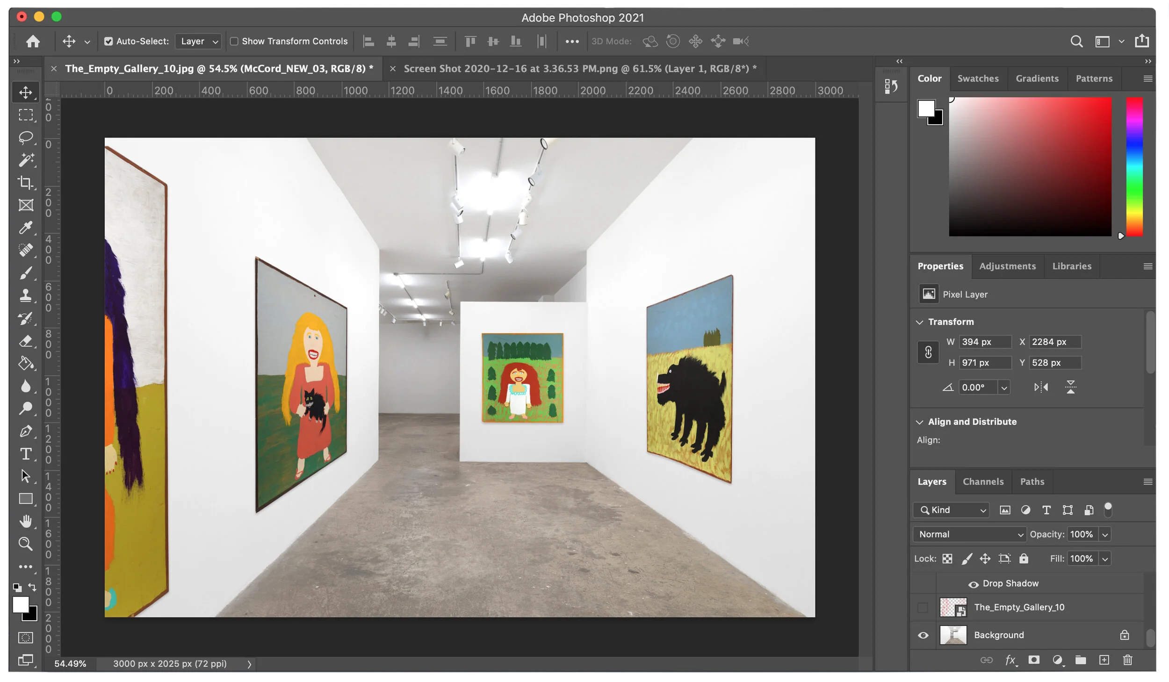This screenshot has width=1169, height=682.
Task: Select the Horizontal Type tool
Action: pos(26,454)
